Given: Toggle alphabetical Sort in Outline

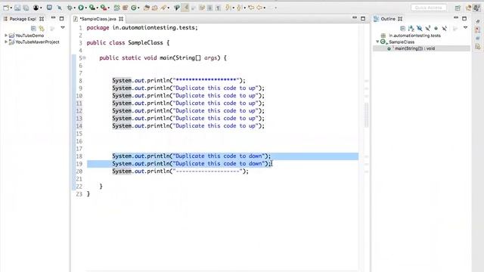Looking at the screenshot, I should 411,29.
